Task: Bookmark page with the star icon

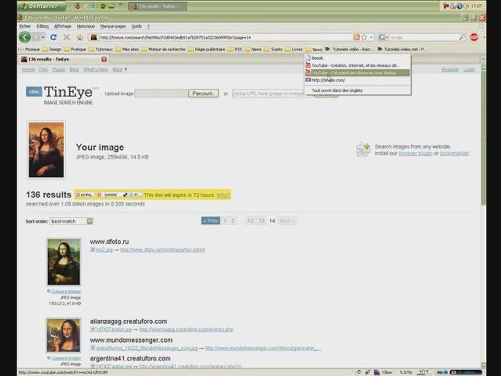Action: click(x=364, y=38)
